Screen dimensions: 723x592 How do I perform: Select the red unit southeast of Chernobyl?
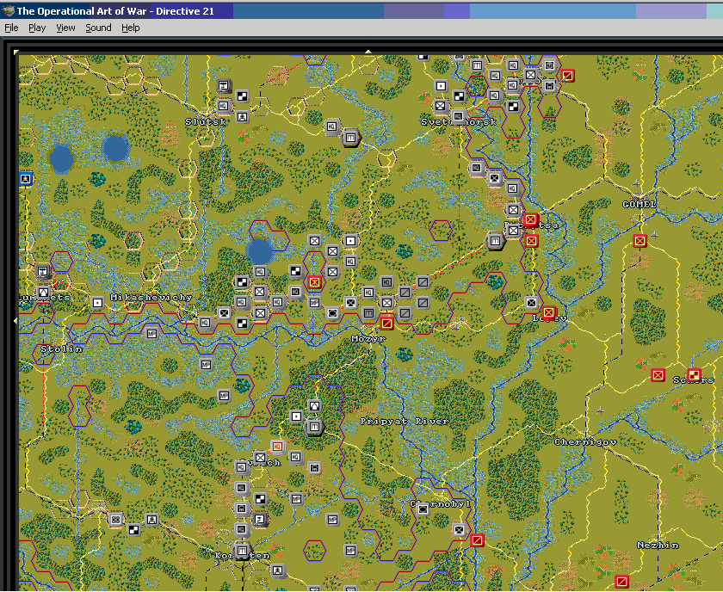tap(477, 540)
